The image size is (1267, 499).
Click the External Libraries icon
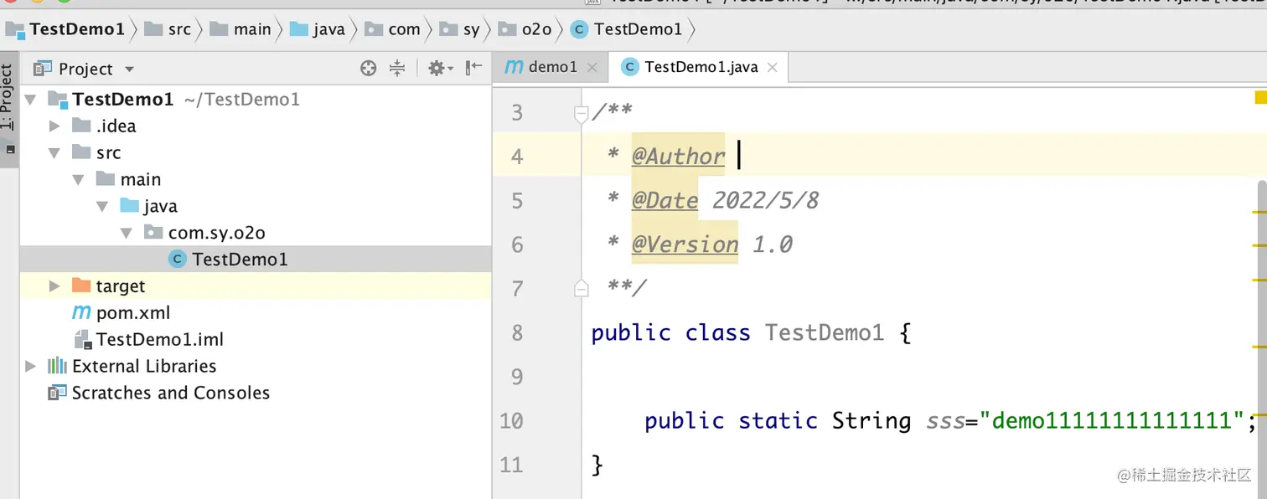point(57,366)
